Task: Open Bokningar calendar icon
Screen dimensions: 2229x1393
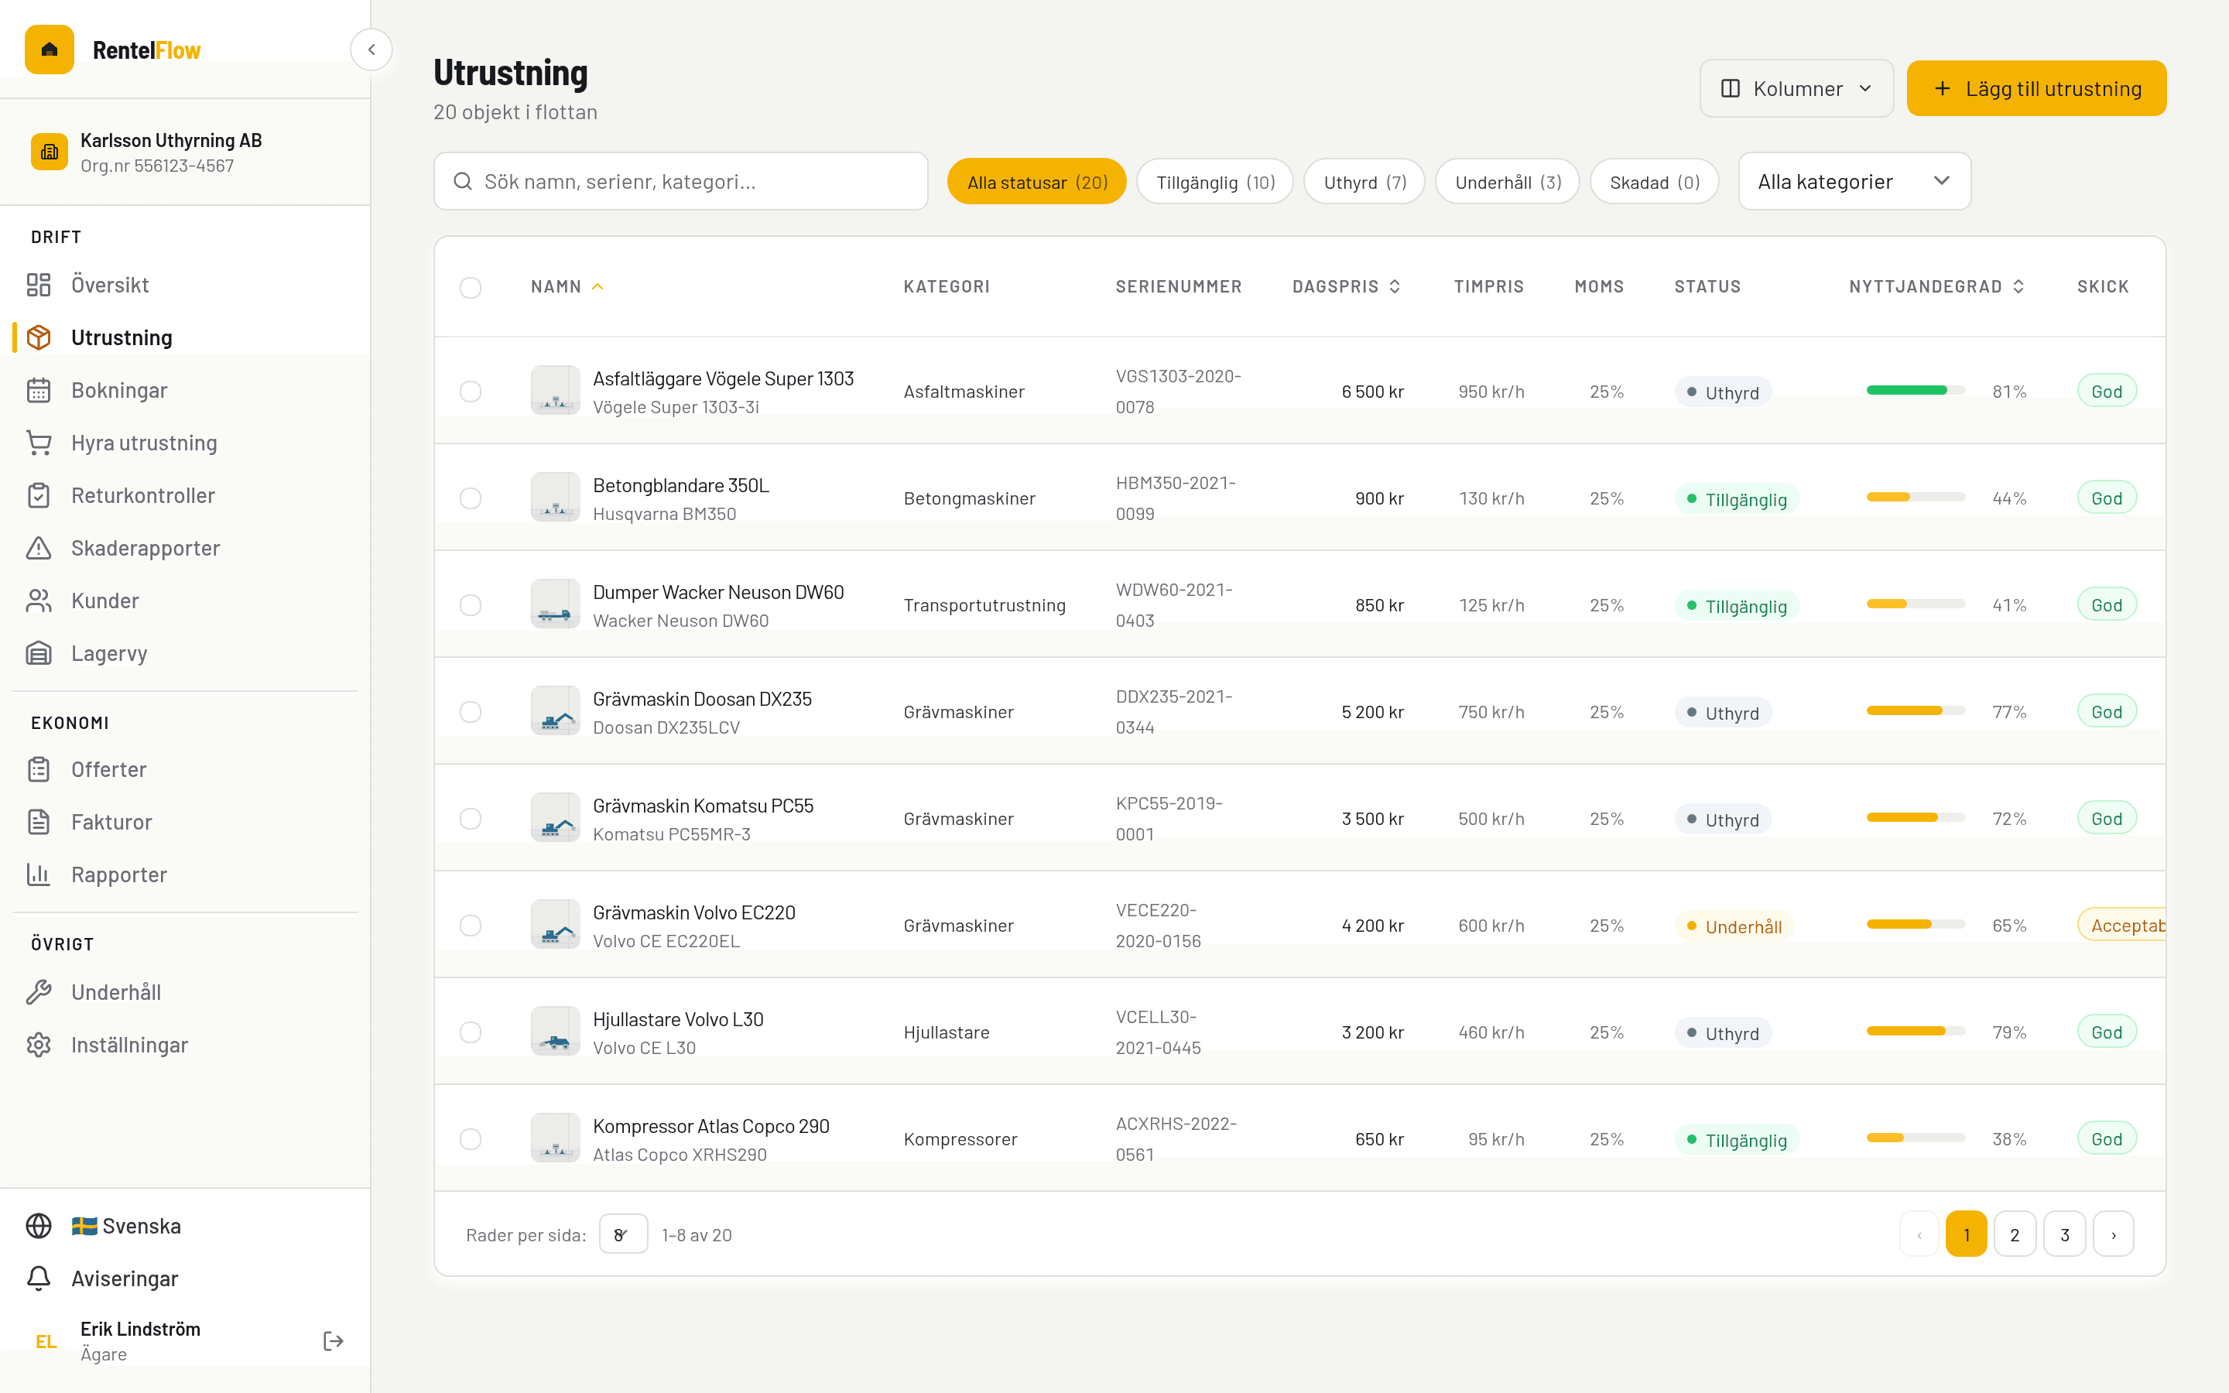Action: click(39, 390)
